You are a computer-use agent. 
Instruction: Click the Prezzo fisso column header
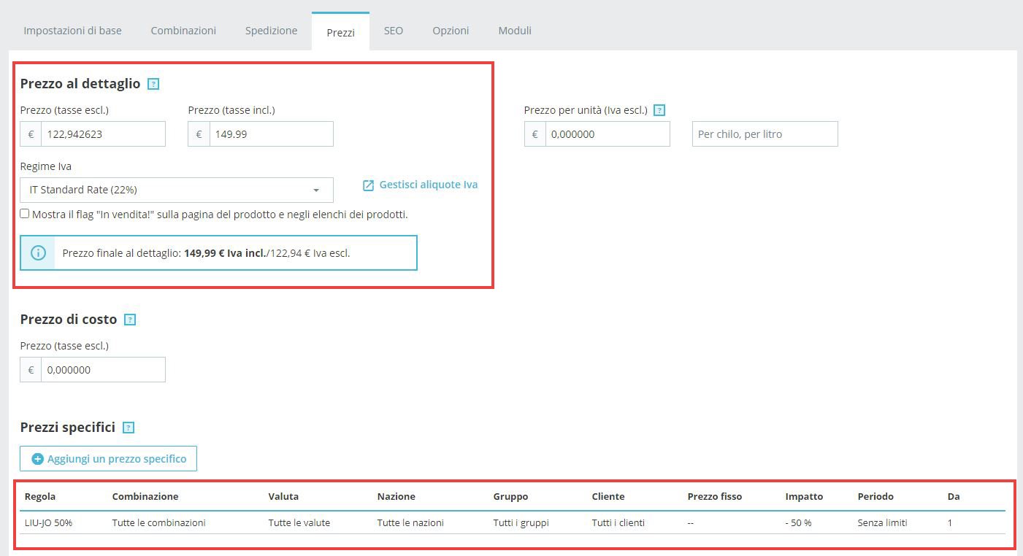714,496
